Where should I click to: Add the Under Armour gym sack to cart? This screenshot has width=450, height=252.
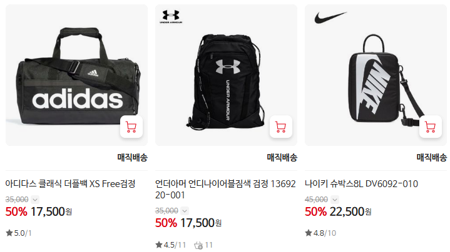click(281, 127)
